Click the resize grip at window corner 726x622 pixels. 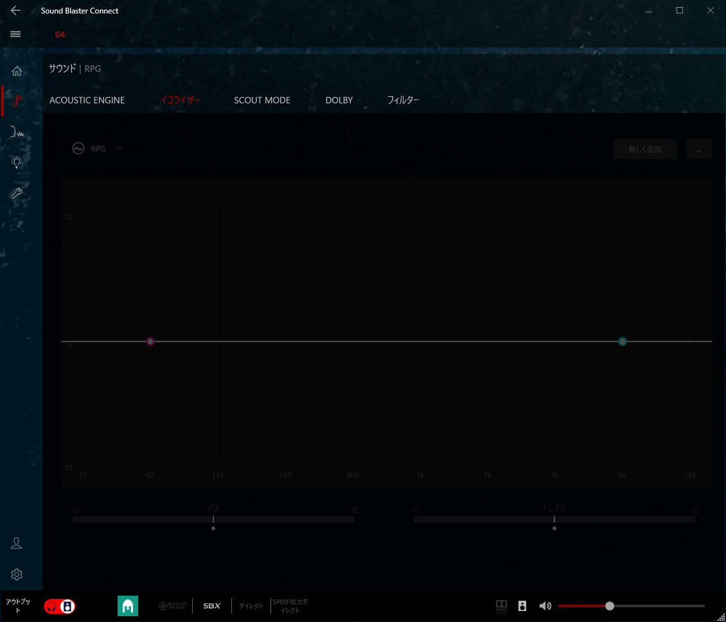pos(722,618)
